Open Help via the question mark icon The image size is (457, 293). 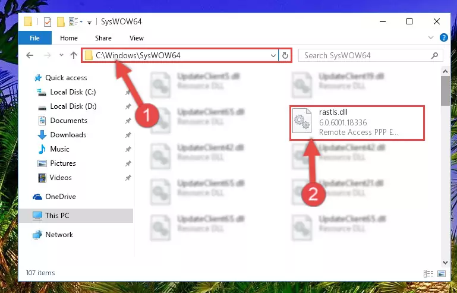tap(443, 37)
